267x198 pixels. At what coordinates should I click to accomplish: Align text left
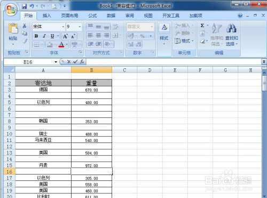[90, 35]
